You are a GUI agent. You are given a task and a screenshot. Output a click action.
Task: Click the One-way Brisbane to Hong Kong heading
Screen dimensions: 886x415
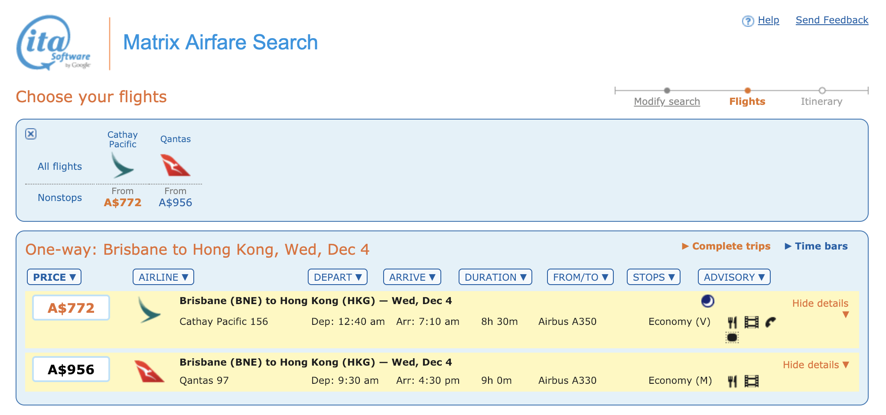tap(197, 250)
